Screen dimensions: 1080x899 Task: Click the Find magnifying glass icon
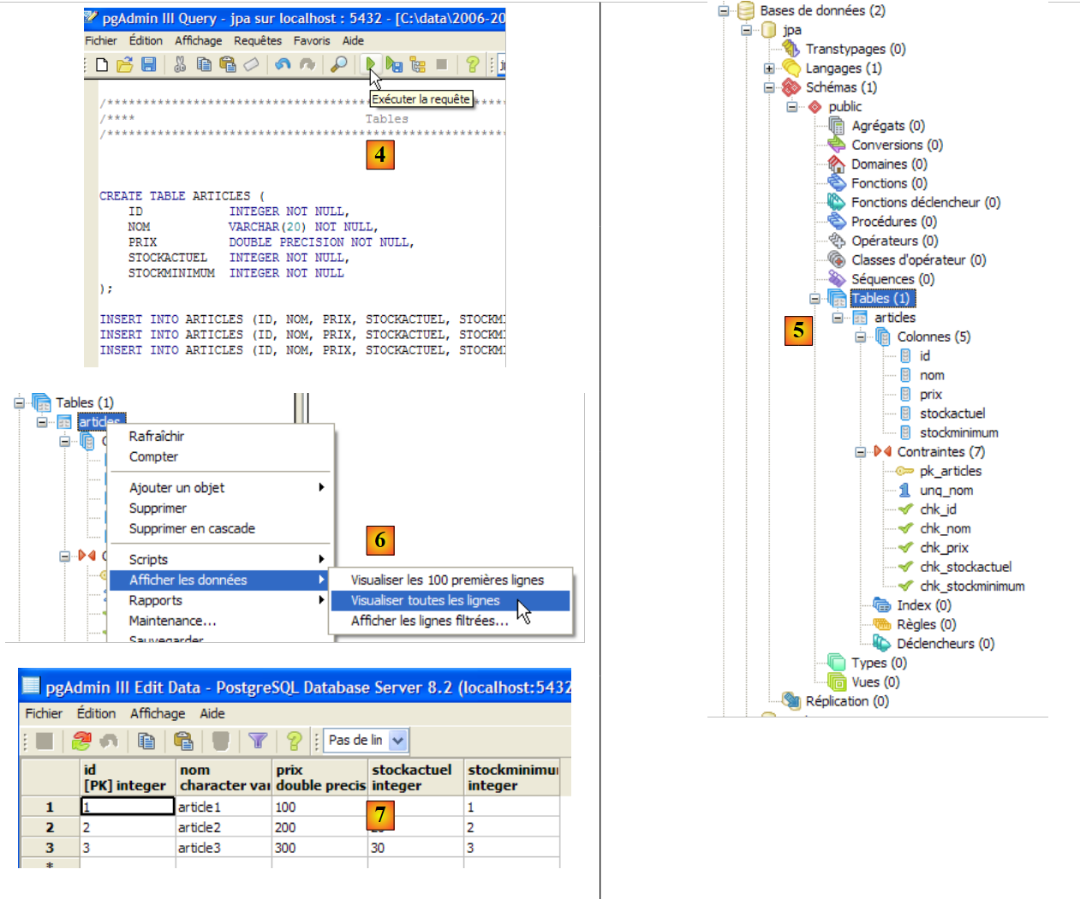point(339,64)
